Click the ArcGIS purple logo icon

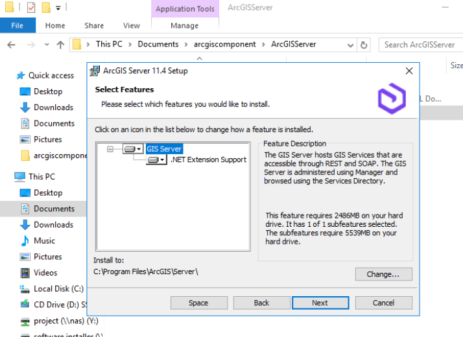[x=392, y=99]
